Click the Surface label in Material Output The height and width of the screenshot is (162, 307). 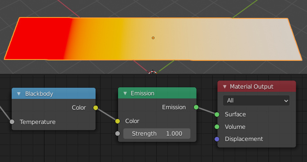235,115
